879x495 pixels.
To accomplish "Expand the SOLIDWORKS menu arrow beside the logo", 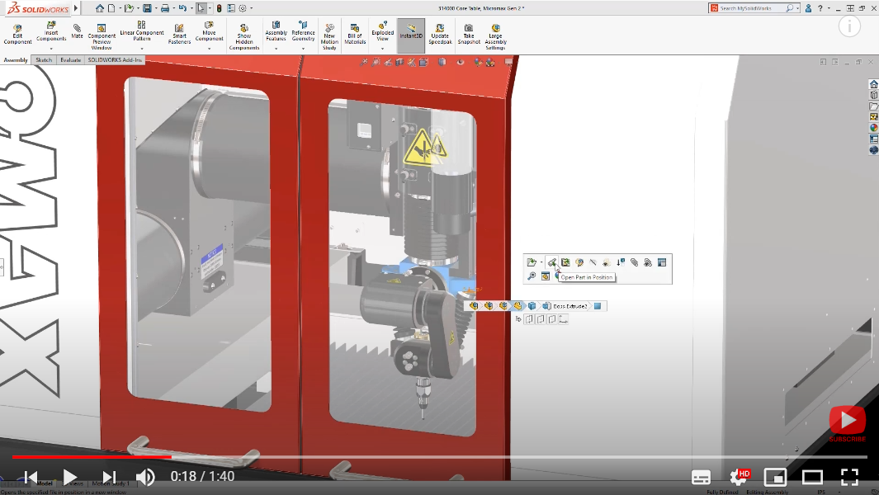I will tap(76, 8).
